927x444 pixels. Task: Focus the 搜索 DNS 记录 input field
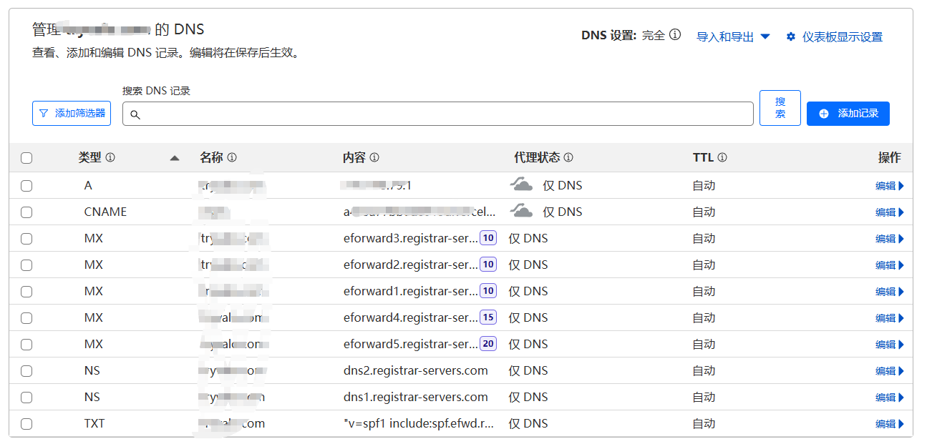(438, 114)
